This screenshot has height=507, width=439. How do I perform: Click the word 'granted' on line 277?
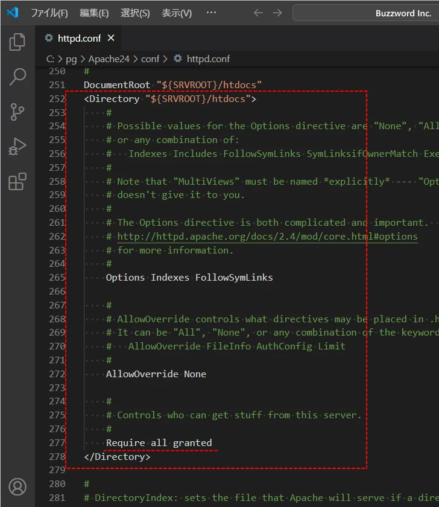192,442
